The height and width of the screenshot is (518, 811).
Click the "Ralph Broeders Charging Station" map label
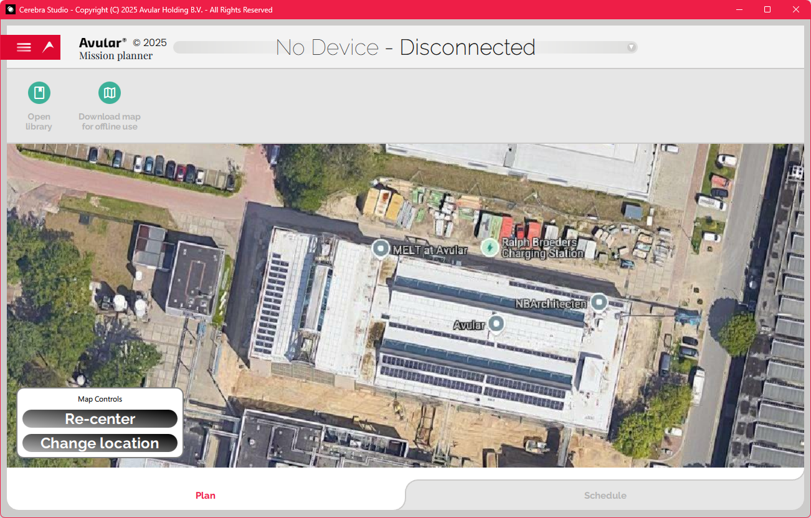coord(542,248)
